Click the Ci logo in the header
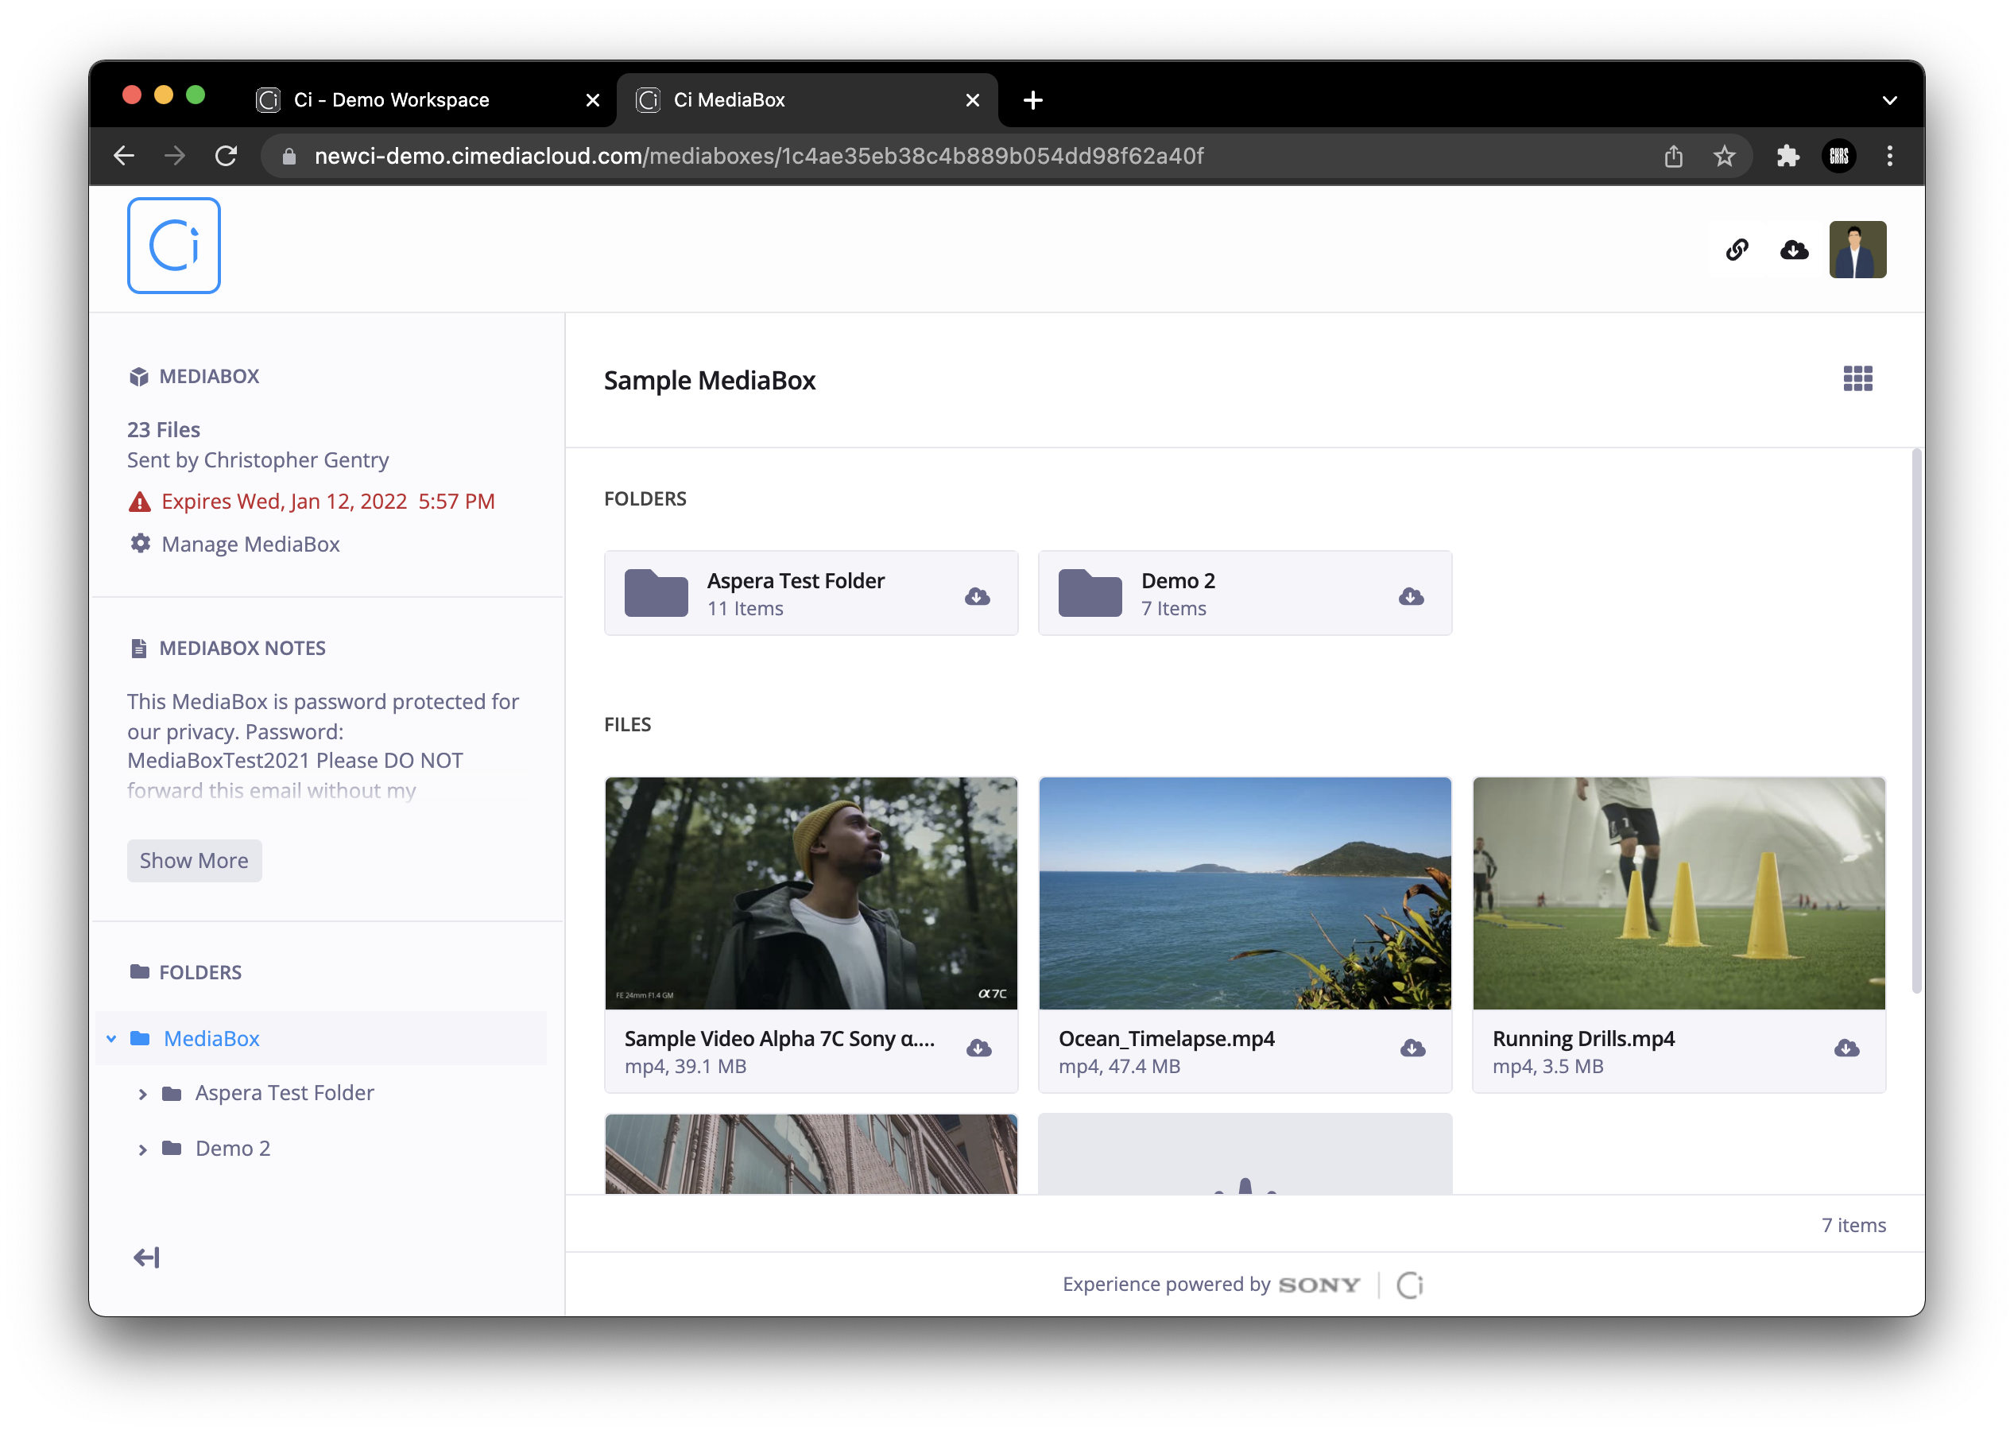Screen dimensions: 2014x1434 174,246
